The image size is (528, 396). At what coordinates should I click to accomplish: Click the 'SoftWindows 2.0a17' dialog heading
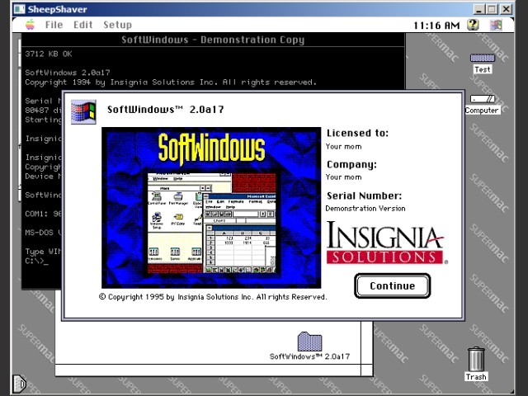[x=165, y=110]
